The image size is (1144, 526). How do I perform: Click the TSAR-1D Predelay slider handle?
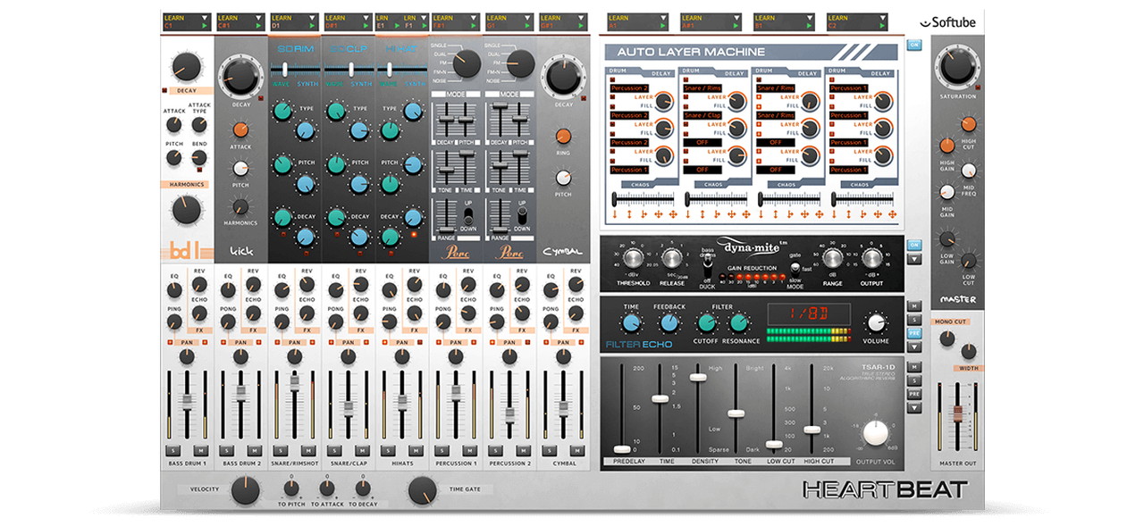coord(622,448)
